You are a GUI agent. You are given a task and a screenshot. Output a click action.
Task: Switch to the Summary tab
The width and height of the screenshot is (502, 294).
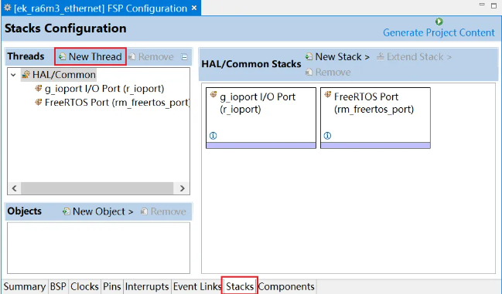25,286
